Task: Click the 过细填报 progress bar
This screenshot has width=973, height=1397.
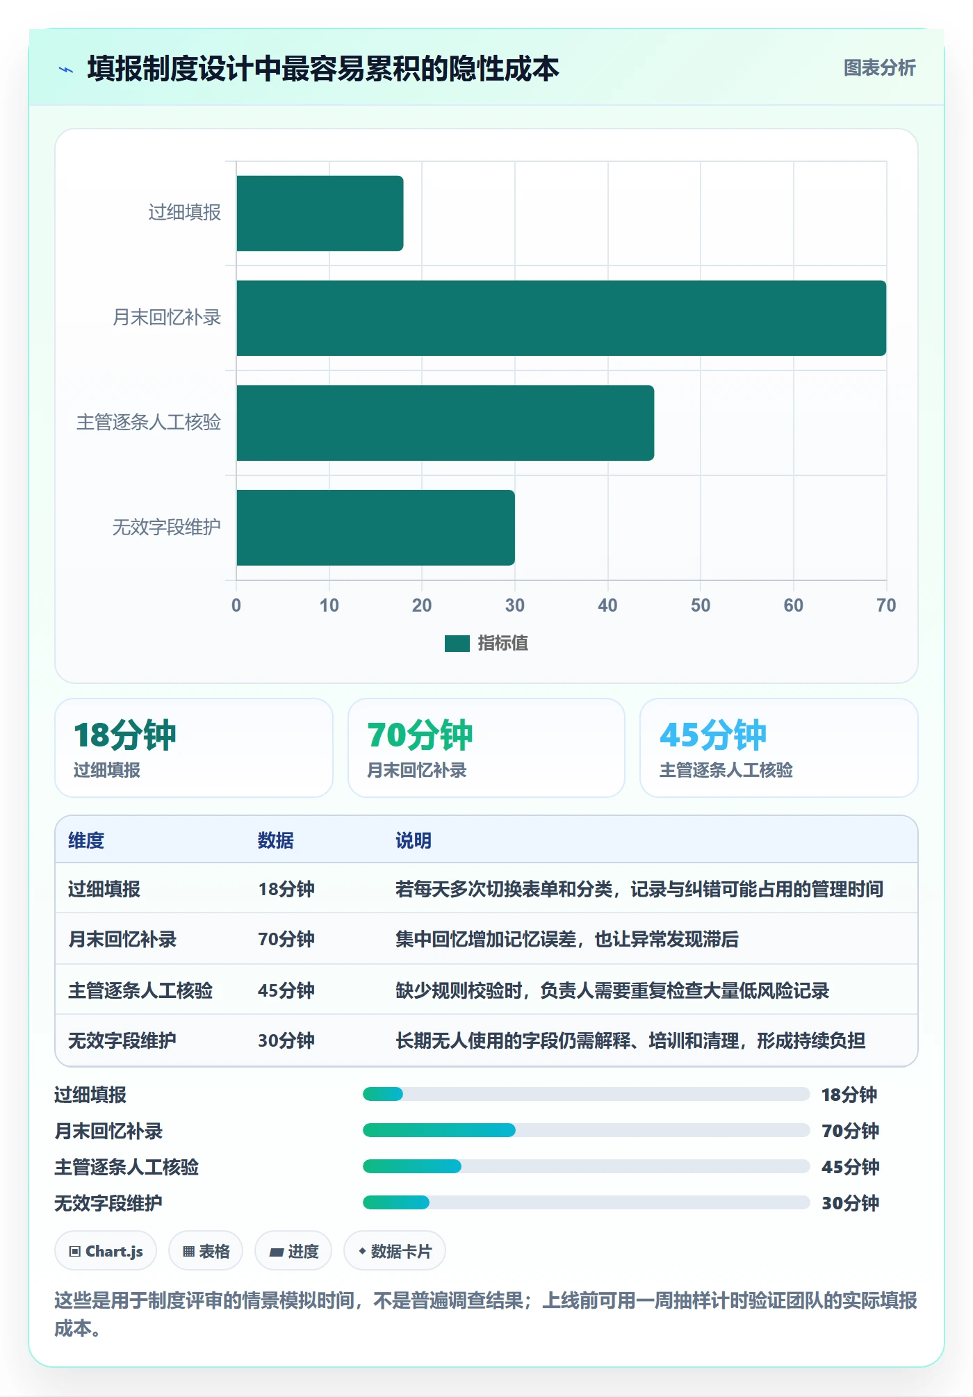Action: point(586,1094)
